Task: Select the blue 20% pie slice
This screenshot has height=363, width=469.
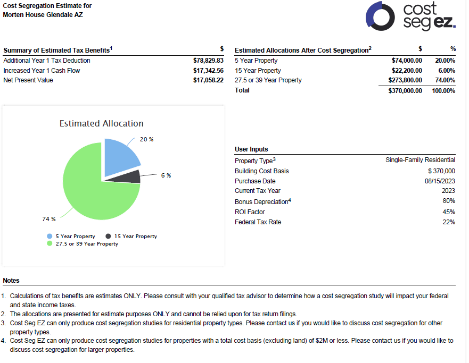Action: 120,158
